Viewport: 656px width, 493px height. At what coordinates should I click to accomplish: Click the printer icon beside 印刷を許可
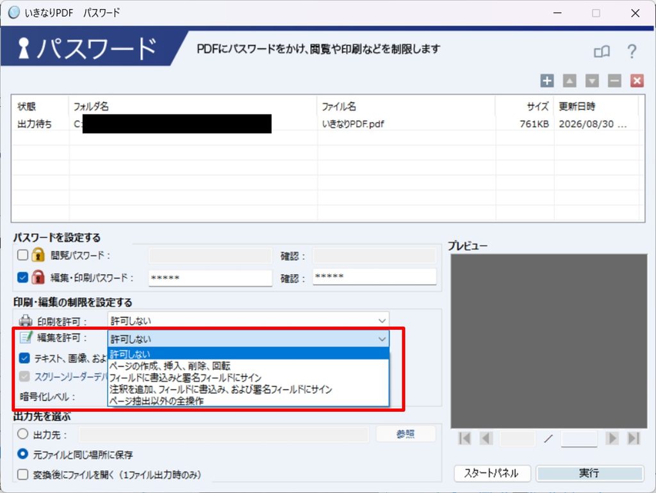point(26,321)
